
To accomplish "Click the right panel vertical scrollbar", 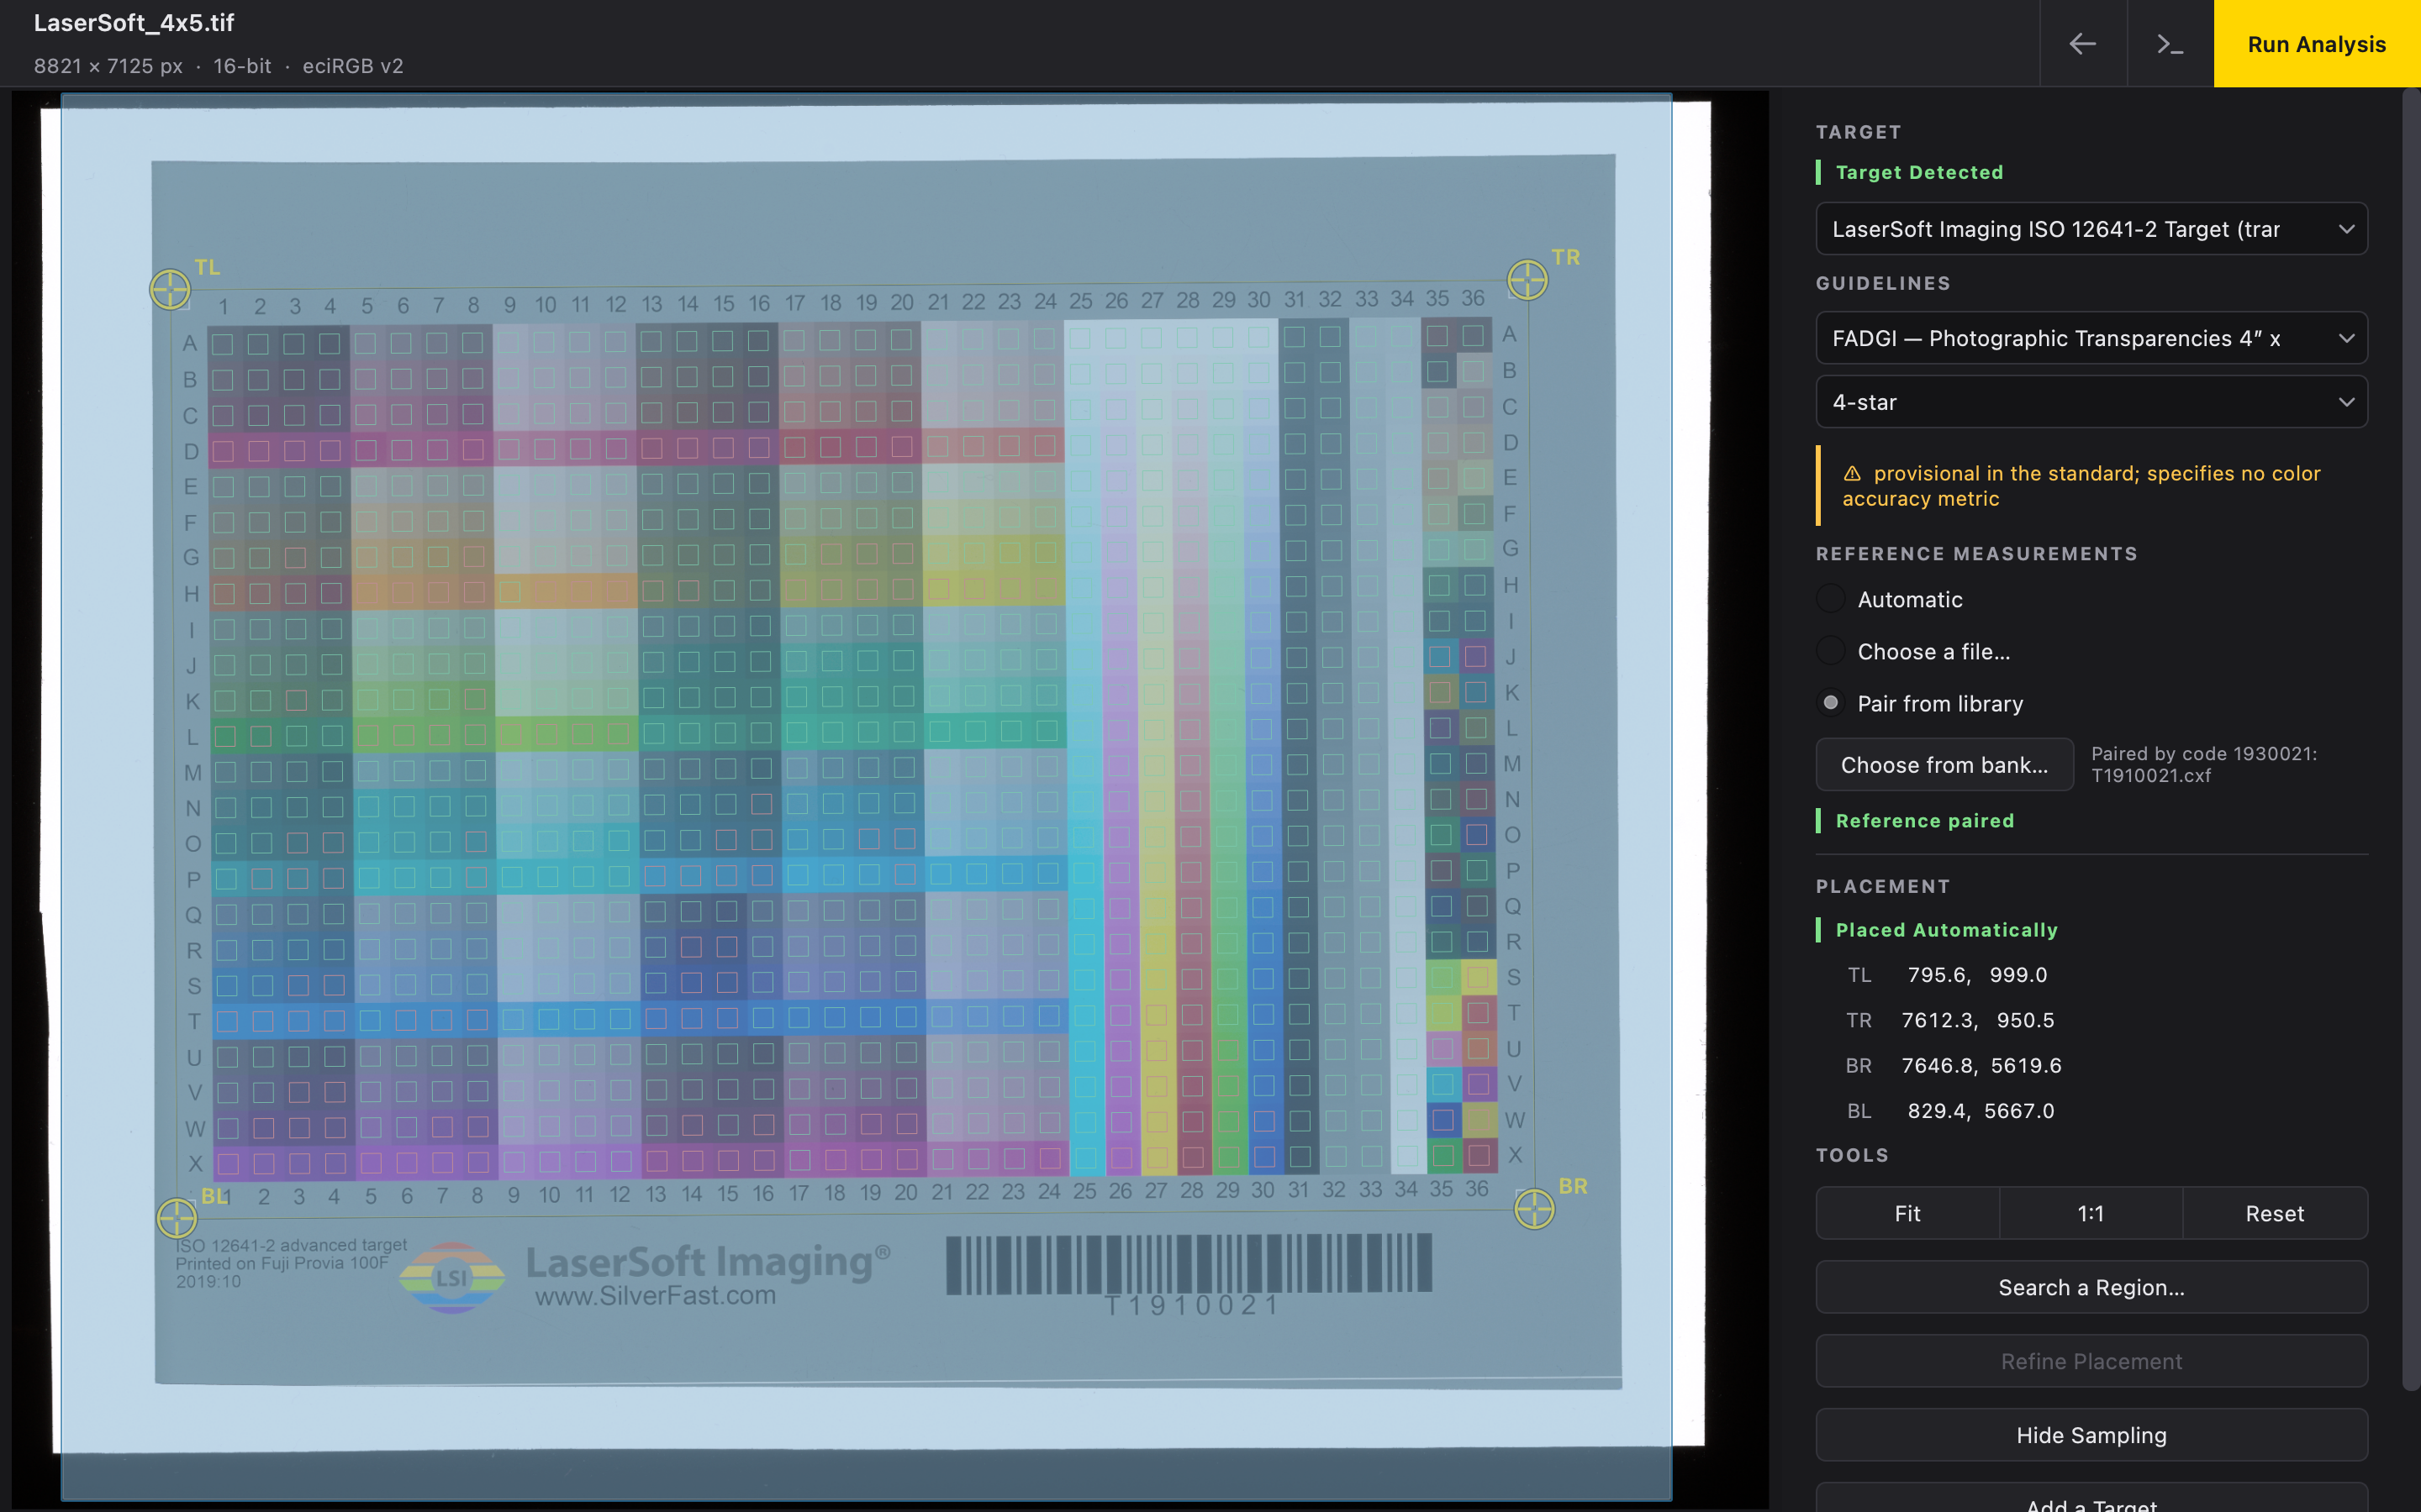I will pos(2410,740).
